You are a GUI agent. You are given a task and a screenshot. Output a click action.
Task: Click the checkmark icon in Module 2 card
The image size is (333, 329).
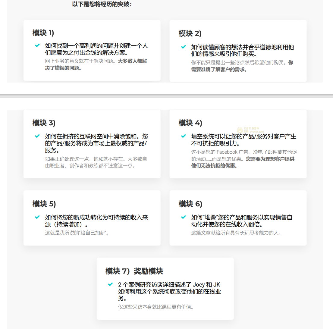click(183, 47)
